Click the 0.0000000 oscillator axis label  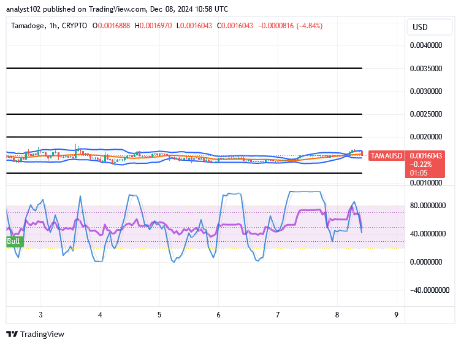[x=426, y=262]
